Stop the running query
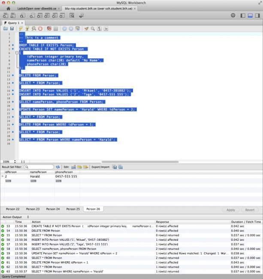The height and width of the screenshot is (279, 263). pyautogui.click(x=40, y=29)
